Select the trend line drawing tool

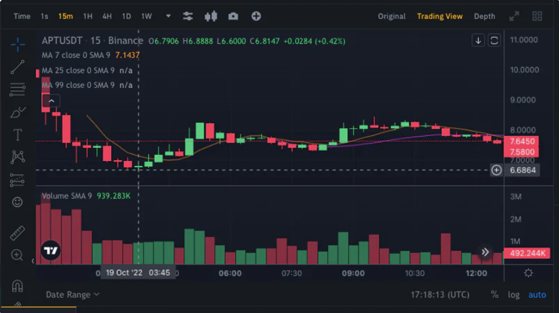coord(18,67)
